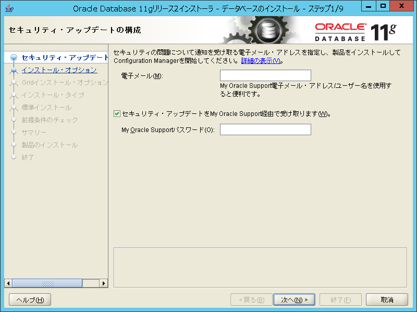The image size is (417, 312).
Task: Open the インストール・オプション step link
Action: click(59, 70)
